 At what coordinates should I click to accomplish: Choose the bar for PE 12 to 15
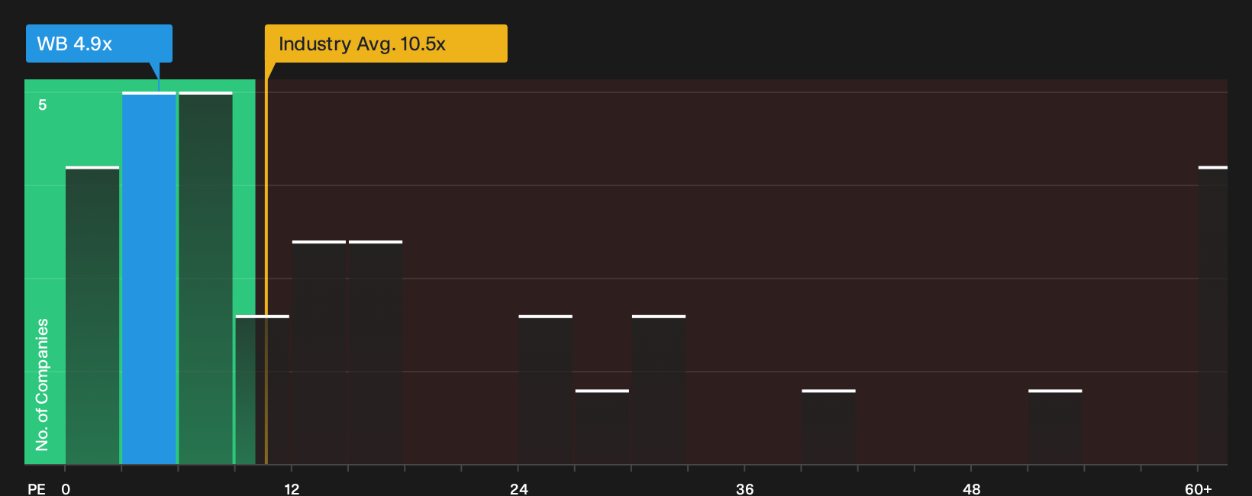319,353
